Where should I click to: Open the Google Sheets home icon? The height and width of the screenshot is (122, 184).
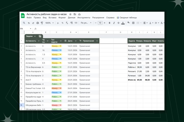click(23, 16)
